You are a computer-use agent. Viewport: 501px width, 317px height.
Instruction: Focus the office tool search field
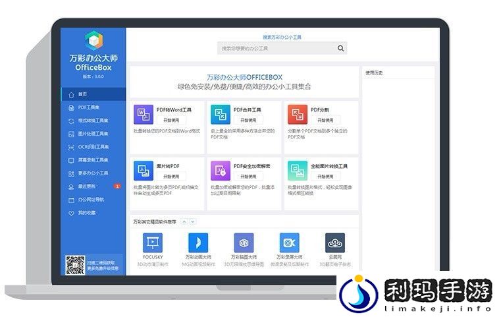click(282, 48)
